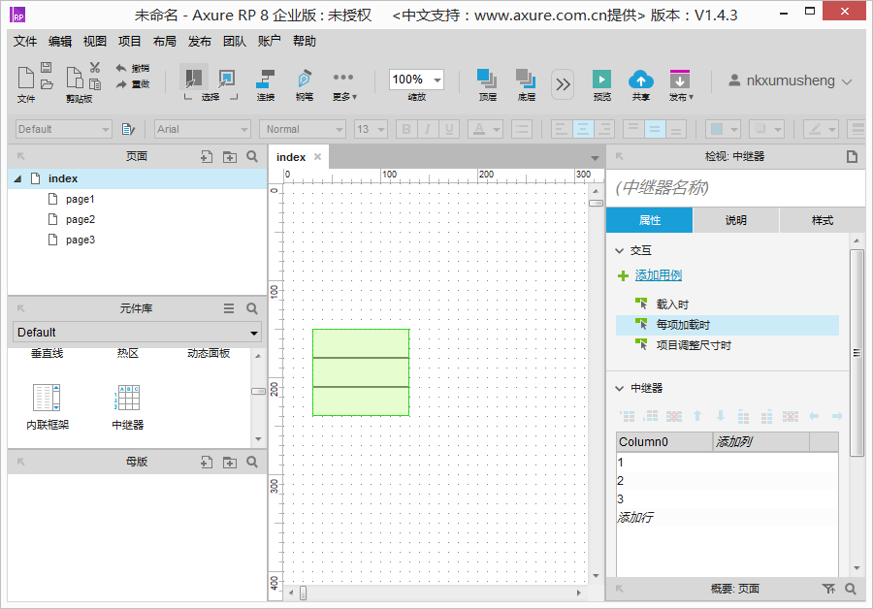Click the save (floppy disk) icon
The image size is (873, 609).
pyautogui.click(x=47, y=67)
